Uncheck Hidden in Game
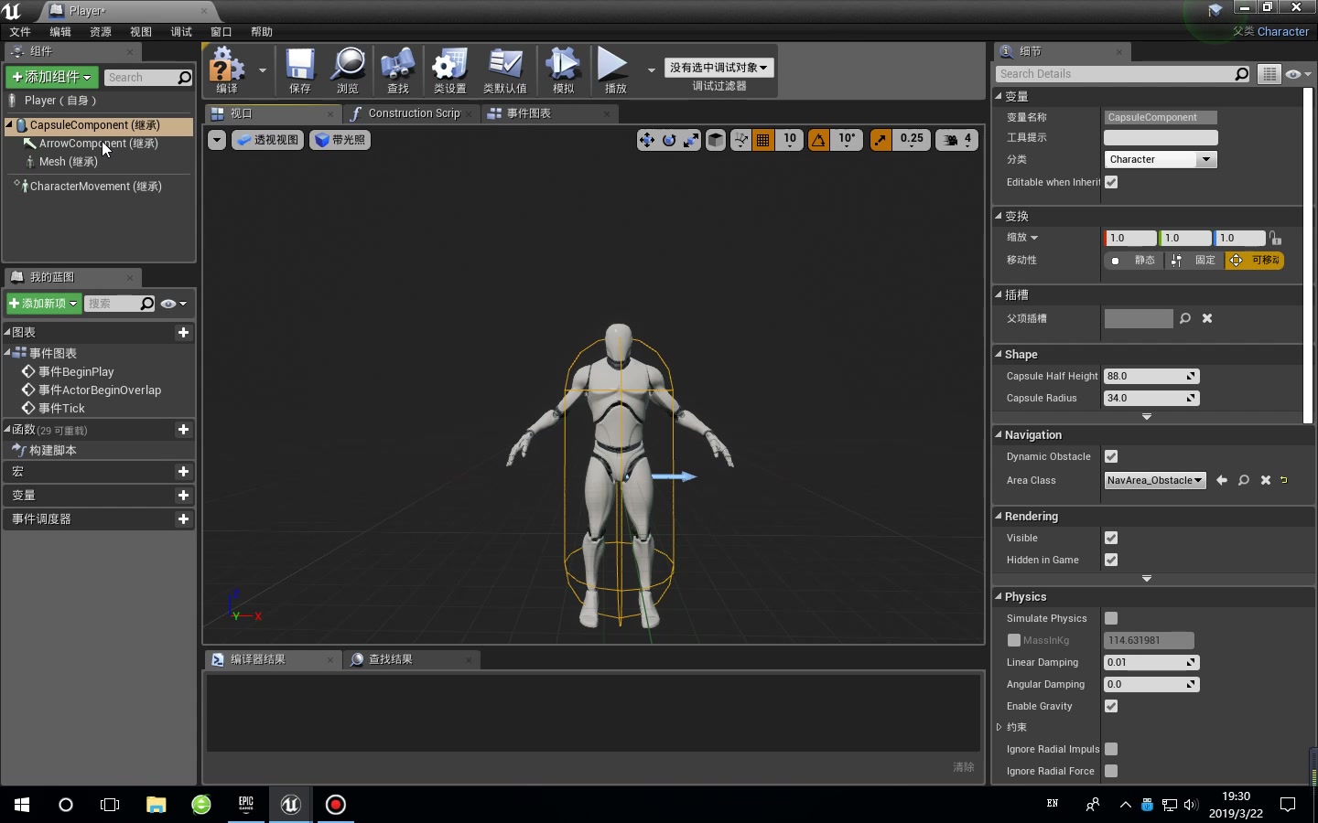 pos(1110,560)
